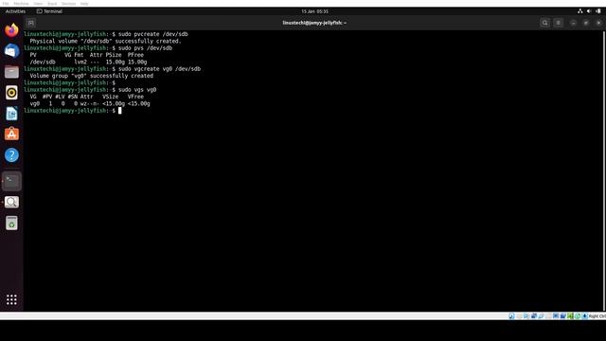Click the new tab button in Terminal header
Image resolution: width=606 pixels, height=341 pixels.
[31, 23]
